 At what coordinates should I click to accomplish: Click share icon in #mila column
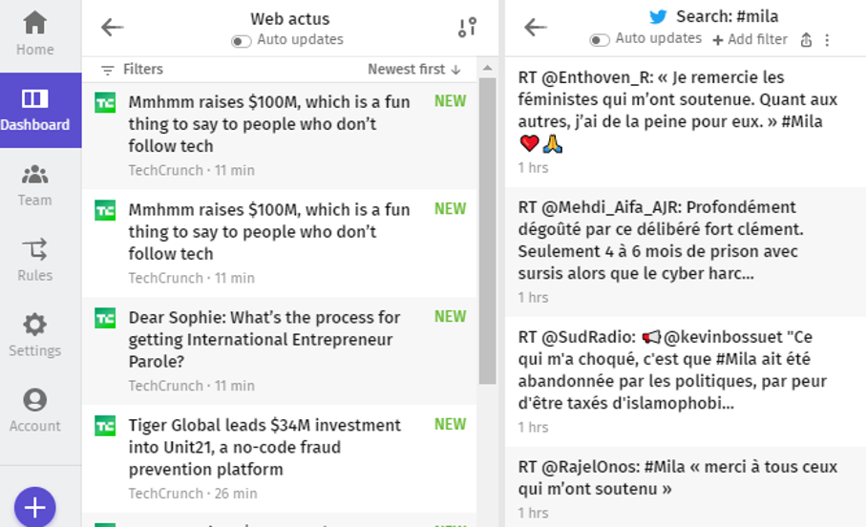[806, 40]
